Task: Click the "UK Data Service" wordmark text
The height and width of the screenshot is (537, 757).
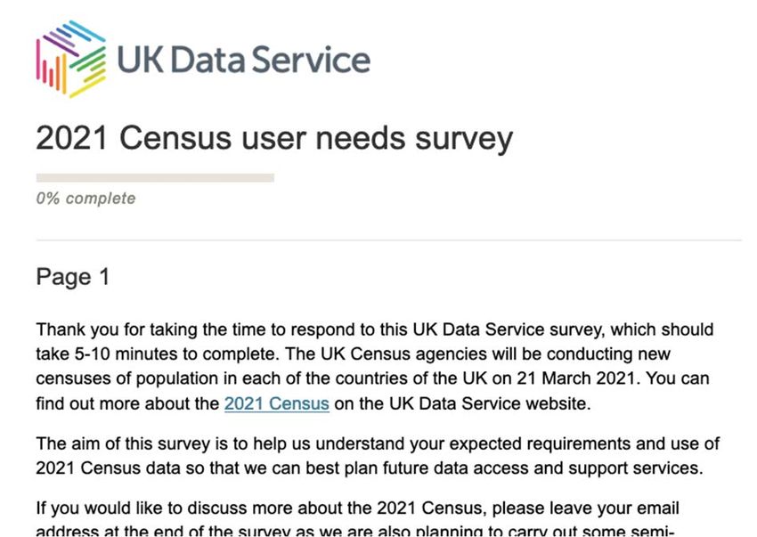Action: click(x=243, y=60)
